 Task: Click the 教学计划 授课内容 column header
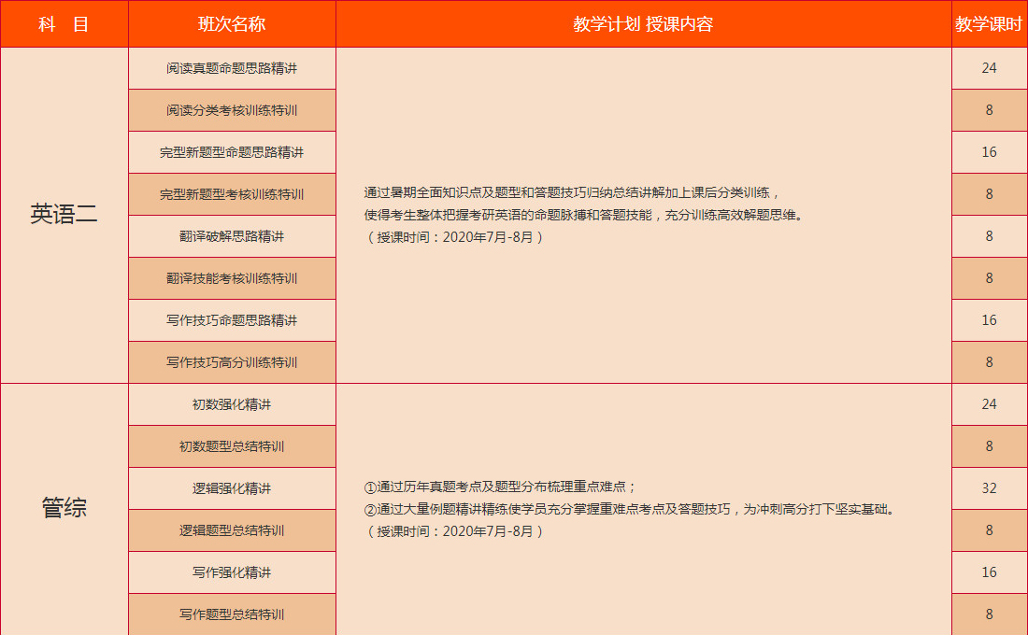tap(644, 24)
